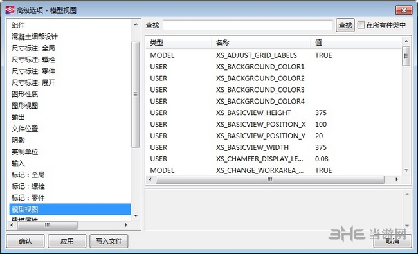The height and width of the screenshot is (254, 418).
Task: Click options table's horizontal scrollbar thumb
Action: point(270,179)
